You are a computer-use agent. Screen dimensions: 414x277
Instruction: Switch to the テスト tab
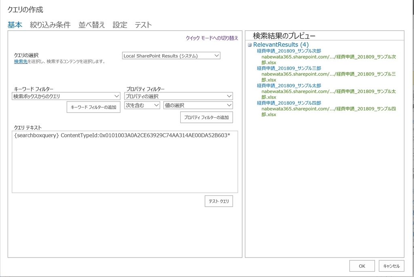tap(144, 24)
